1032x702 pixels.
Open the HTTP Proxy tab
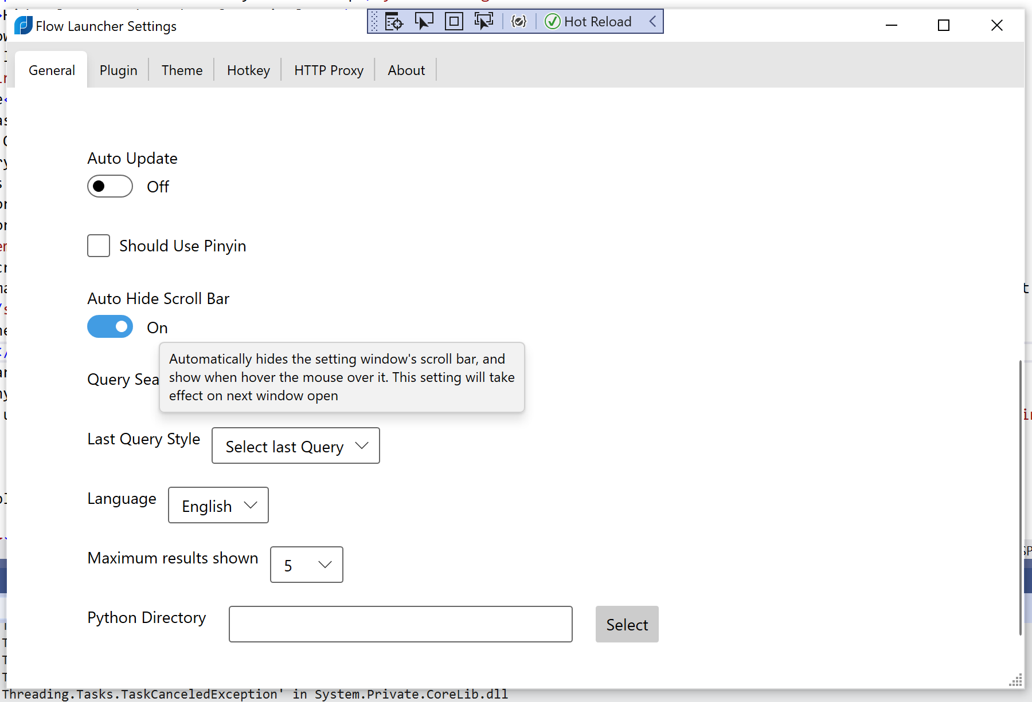[x=329, y=70]
